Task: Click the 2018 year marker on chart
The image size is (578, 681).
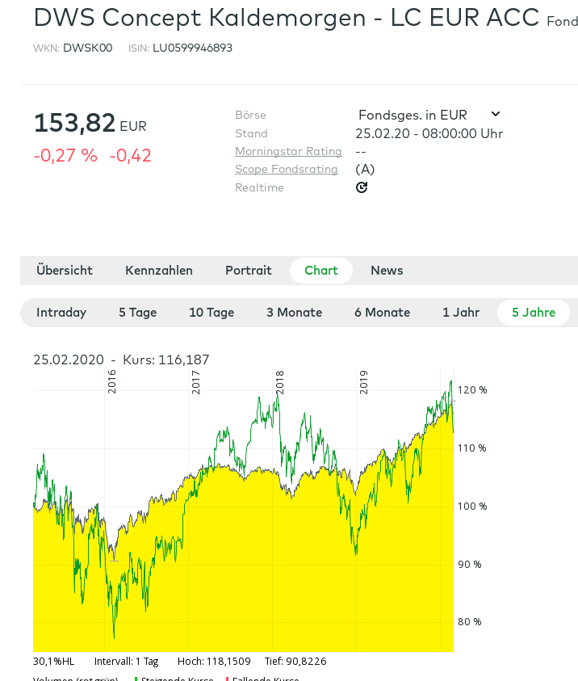Action: [x=280, y=382]
